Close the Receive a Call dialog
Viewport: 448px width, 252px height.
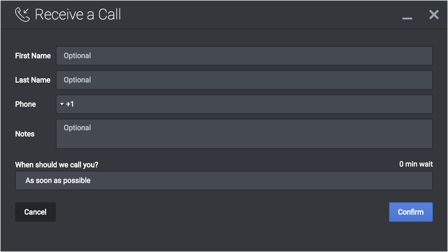[434, 15]
